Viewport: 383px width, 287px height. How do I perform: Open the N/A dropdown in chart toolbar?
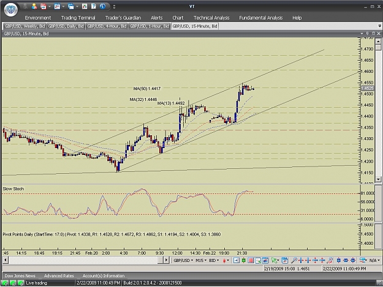[x=374, y=261]
